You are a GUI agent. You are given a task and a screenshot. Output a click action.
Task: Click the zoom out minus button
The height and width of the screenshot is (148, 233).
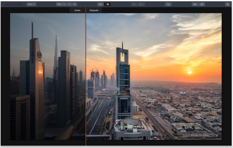tap(69, 4)
